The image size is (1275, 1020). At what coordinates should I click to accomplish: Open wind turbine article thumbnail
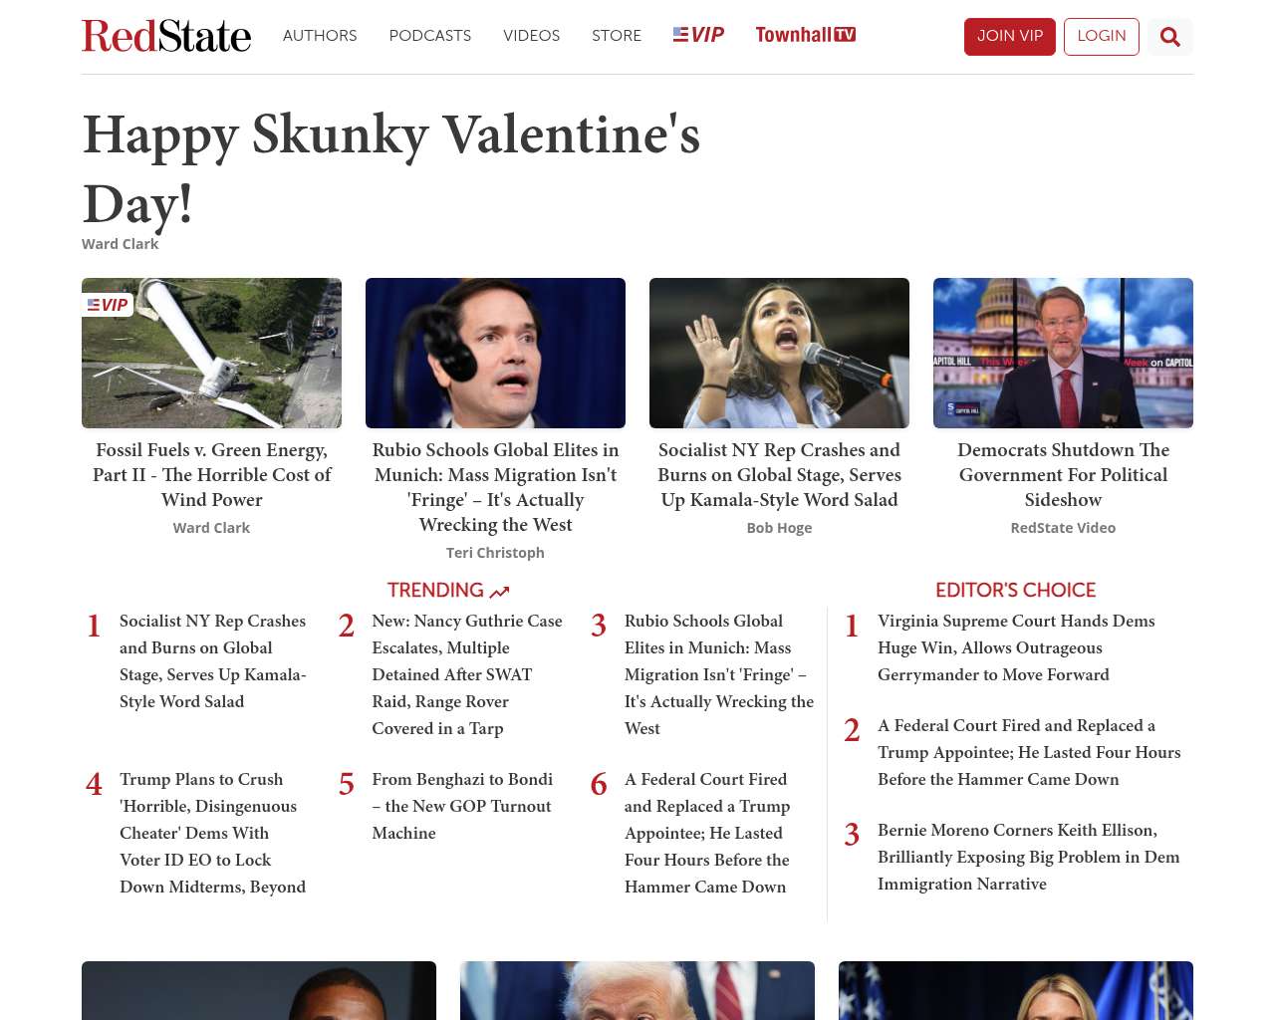click(x=211, y=353)
